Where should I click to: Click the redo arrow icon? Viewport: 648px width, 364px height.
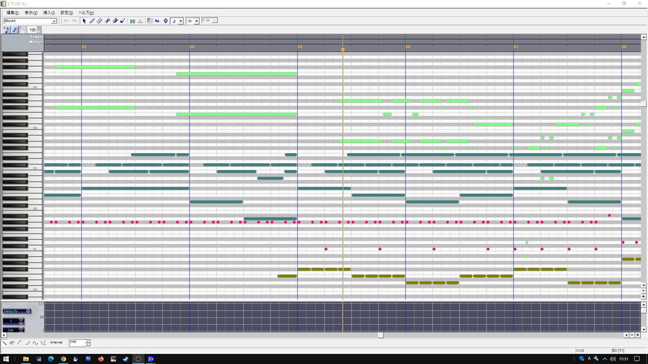pyautogui.click(x=74, y=21)
